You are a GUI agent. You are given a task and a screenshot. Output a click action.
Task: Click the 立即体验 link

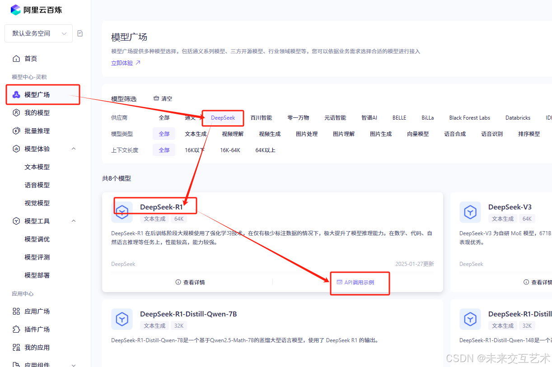pos(122,63)
